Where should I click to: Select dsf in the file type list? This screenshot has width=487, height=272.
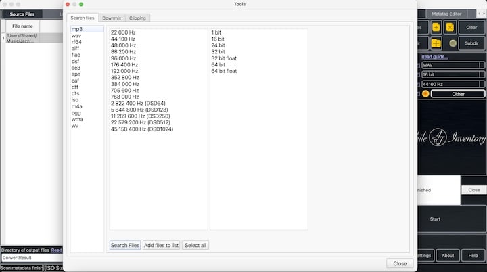click(87, 62)
